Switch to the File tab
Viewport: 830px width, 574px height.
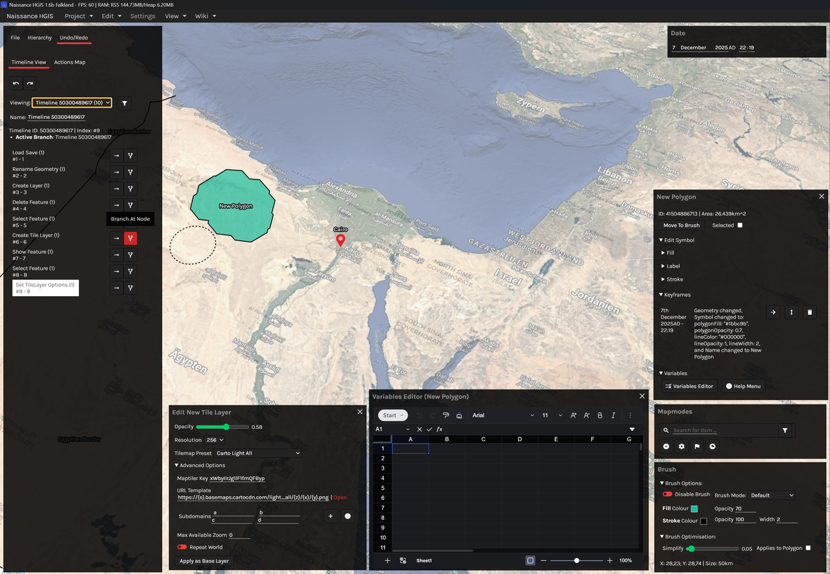[x=15, y=38]
